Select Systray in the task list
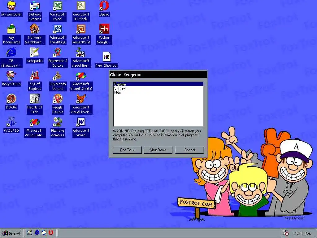Viewport: 317px width, 238px height. click(x=158, y=88)
